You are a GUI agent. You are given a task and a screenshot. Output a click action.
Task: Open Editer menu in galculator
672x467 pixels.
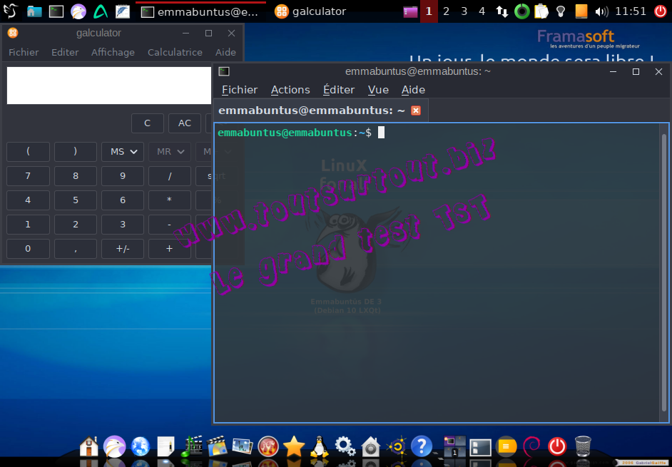[65, 52]
